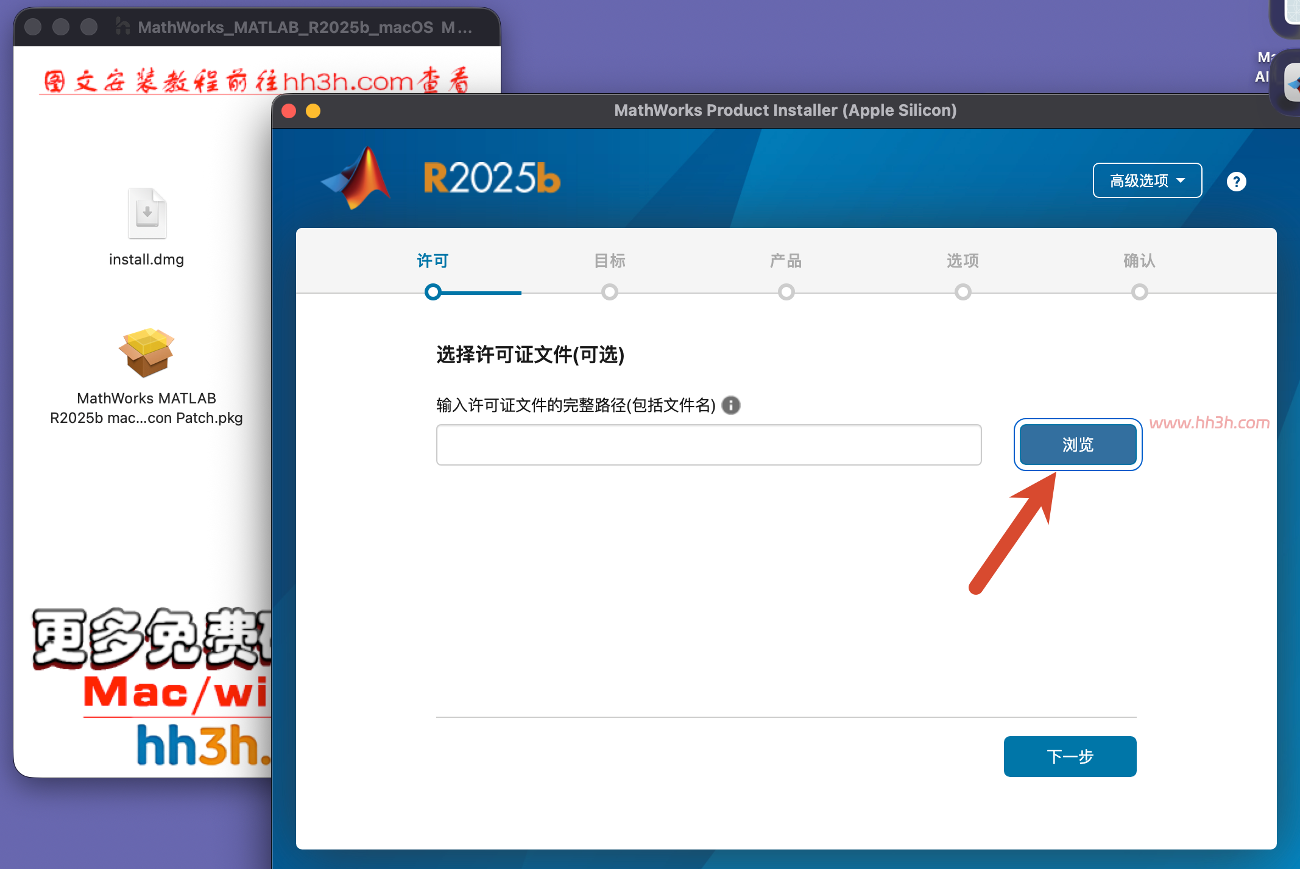Click the license path info icon
Image resolution: width=1300 pixels, height=869 pixels.
pos(731,405)
